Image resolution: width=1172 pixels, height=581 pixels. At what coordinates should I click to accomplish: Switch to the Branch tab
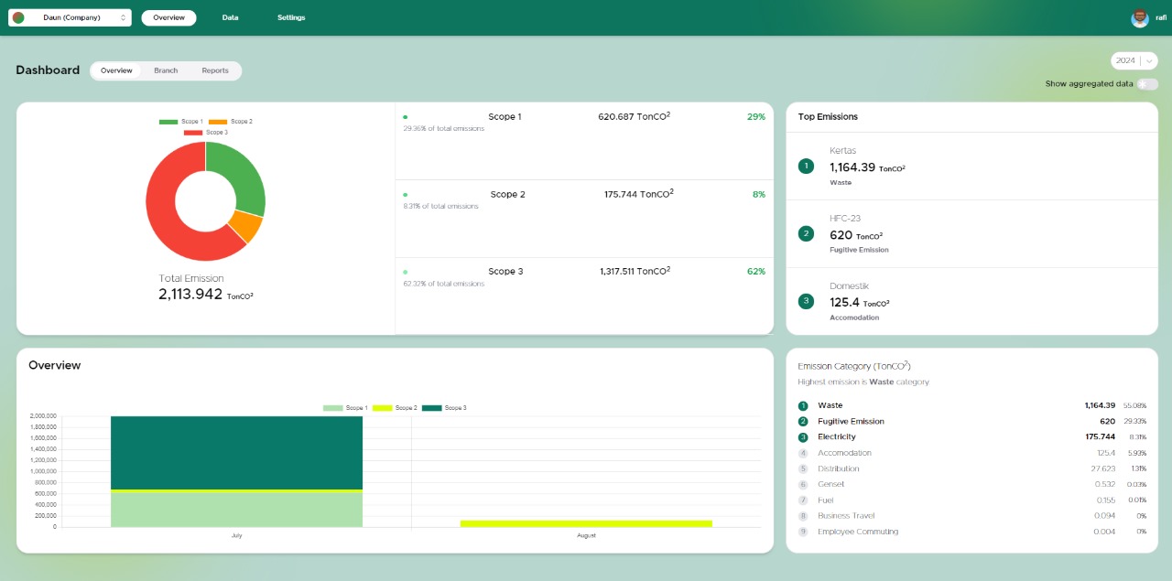coord(166,70)
